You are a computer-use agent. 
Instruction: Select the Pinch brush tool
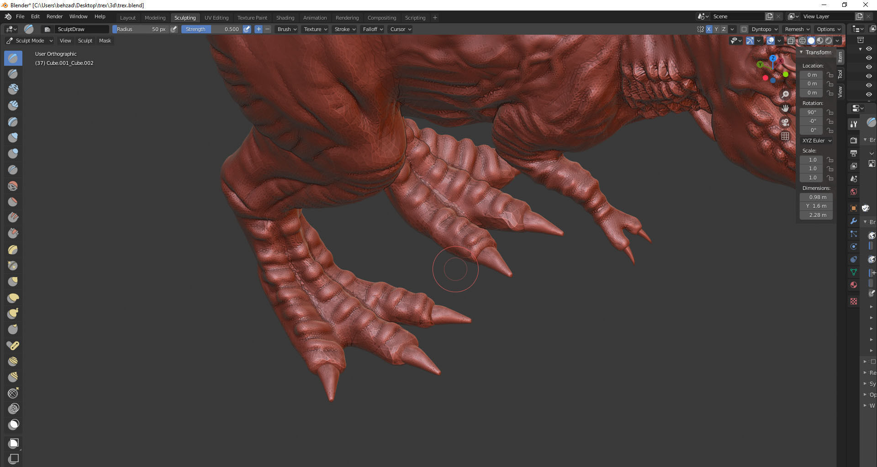pyautogui.click(x=13, y=265)
